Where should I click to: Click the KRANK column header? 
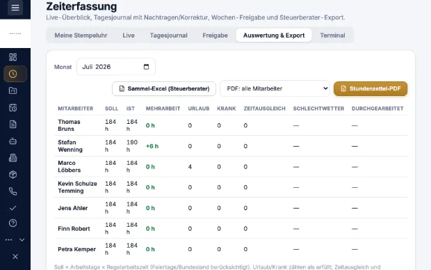(227, 109)
